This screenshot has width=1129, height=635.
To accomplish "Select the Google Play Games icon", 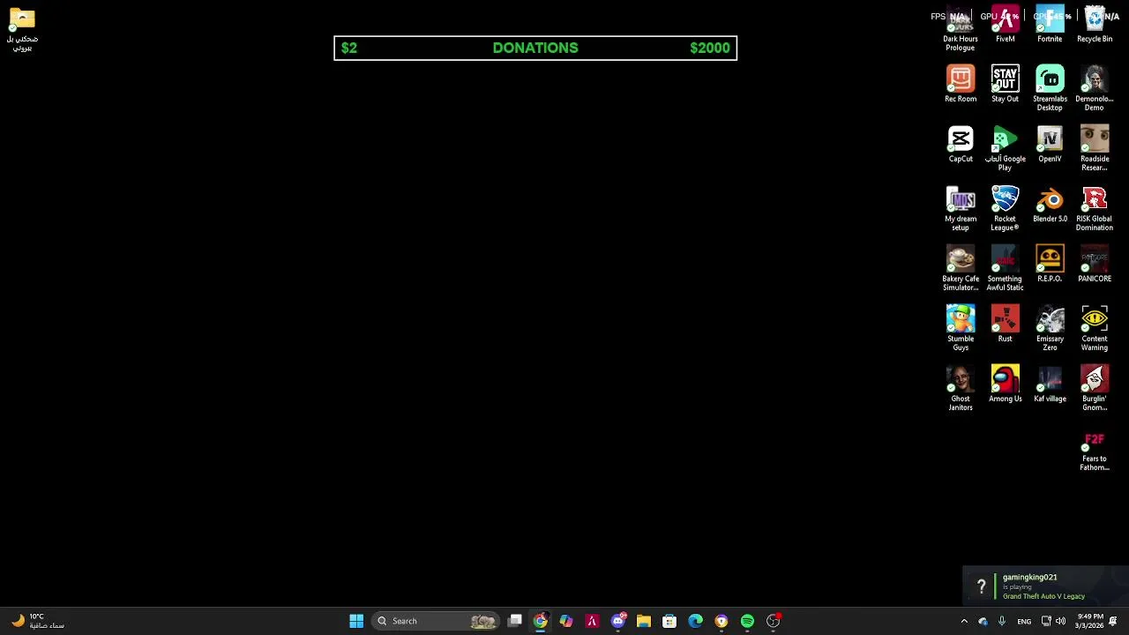I will pos(1005,148).
